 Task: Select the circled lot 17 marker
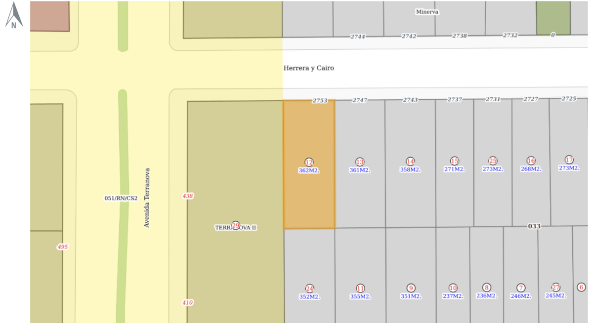pyautogui.click(x=569, y=160)
